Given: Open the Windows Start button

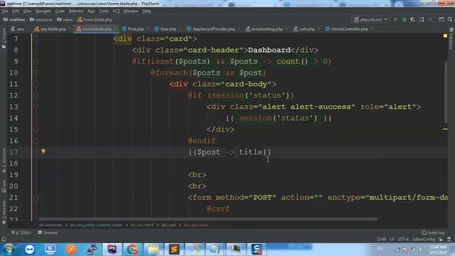Looking at the screenshot, I should [9, 250].
